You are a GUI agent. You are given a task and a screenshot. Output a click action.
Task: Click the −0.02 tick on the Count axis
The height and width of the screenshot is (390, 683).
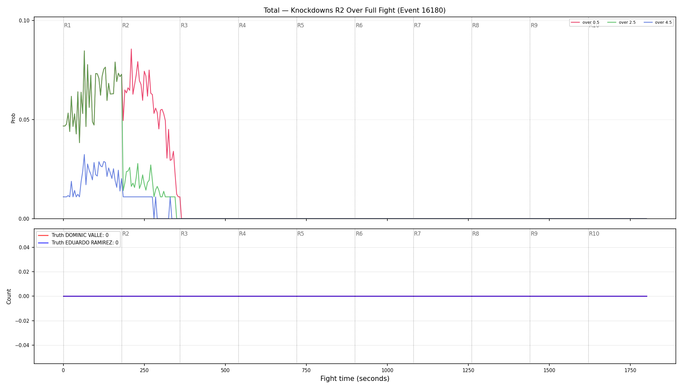(x=22, y=321)
